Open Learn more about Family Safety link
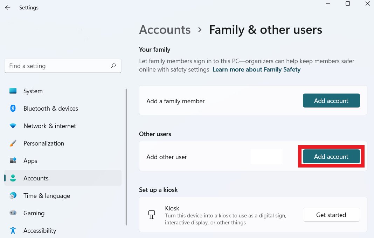This screenshot has width=374, height=238. [x=256, y=69]
